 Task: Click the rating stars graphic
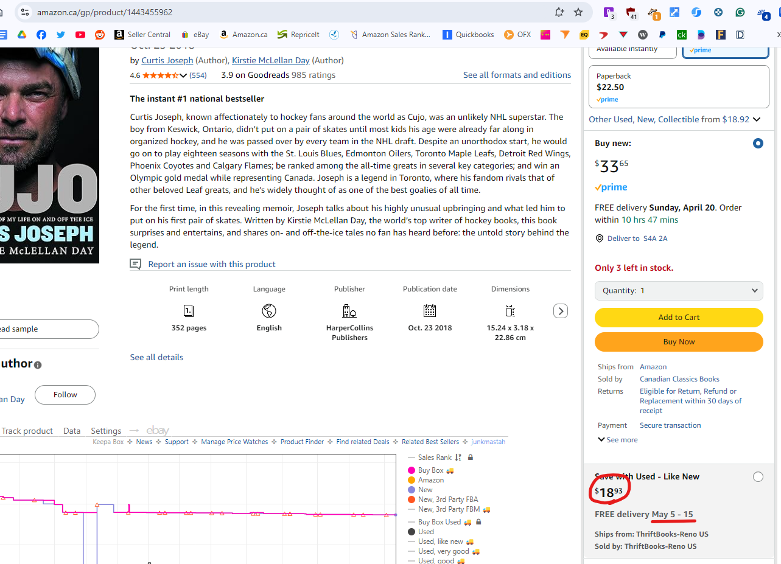pyautogui.click(x=160, y=75)
